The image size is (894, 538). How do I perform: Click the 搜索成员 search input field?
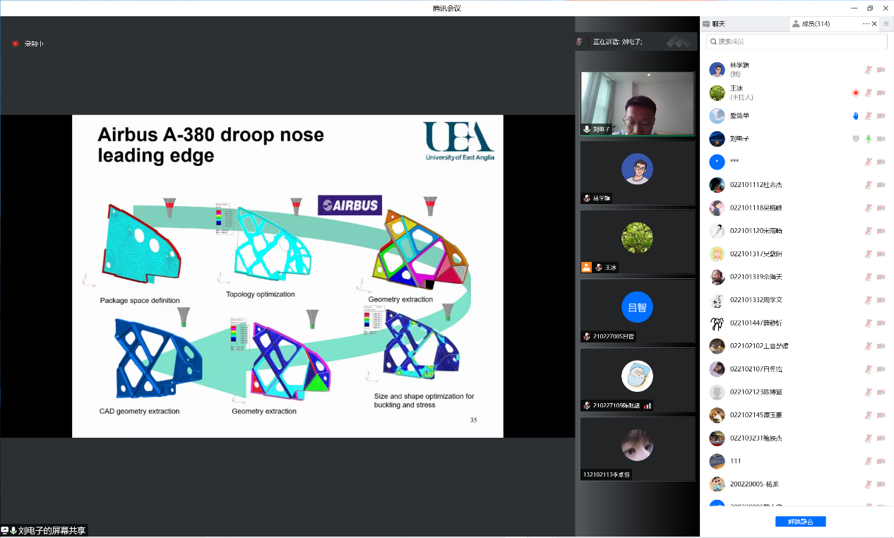(798, 42)
